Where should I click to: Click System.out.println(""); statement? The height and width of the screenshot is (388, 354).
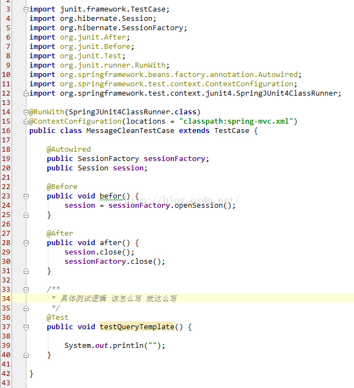(115, 346)
